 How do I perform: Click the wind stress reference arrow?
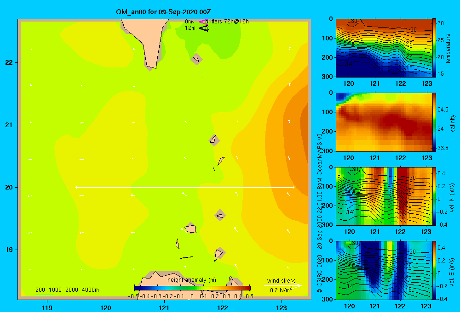(x=283, y=285)
